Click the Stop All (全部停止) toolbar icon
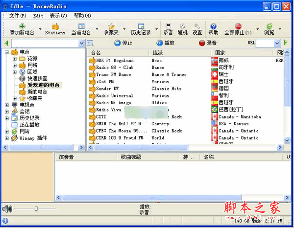294x228 pixels. click(x=238, y=26)
